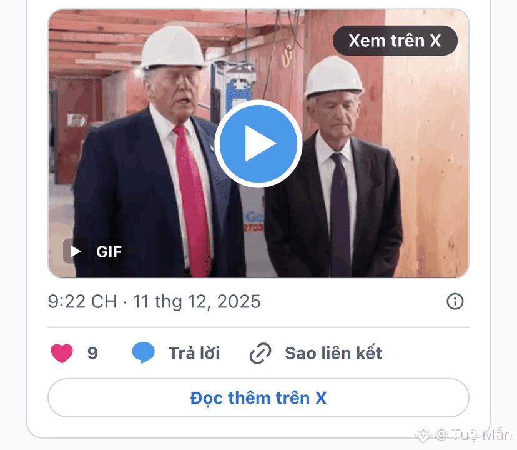Click the small play icon beside GIF label
This screenshot has width=517, height=450.
[76, 252]
